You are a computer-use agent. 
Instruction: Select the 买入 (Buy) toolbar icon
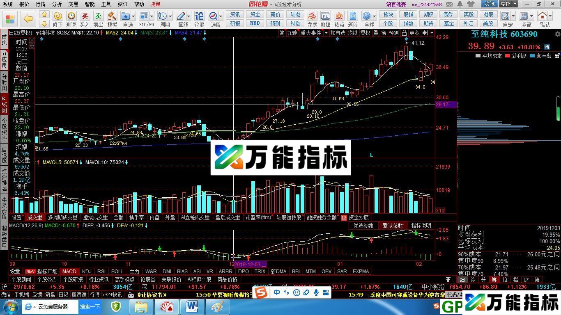pos(85,16)
